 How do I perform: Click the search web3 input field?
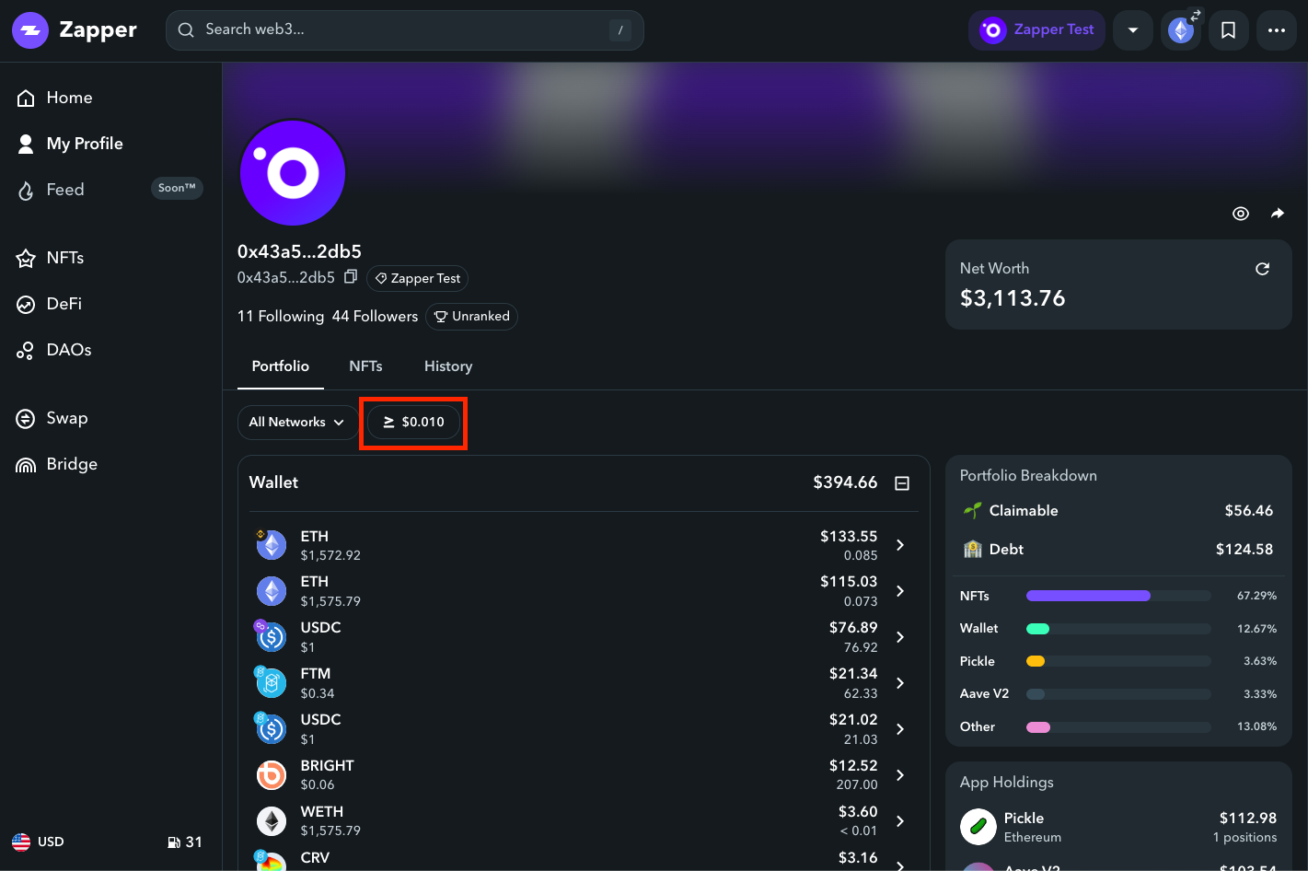[405, 29]
